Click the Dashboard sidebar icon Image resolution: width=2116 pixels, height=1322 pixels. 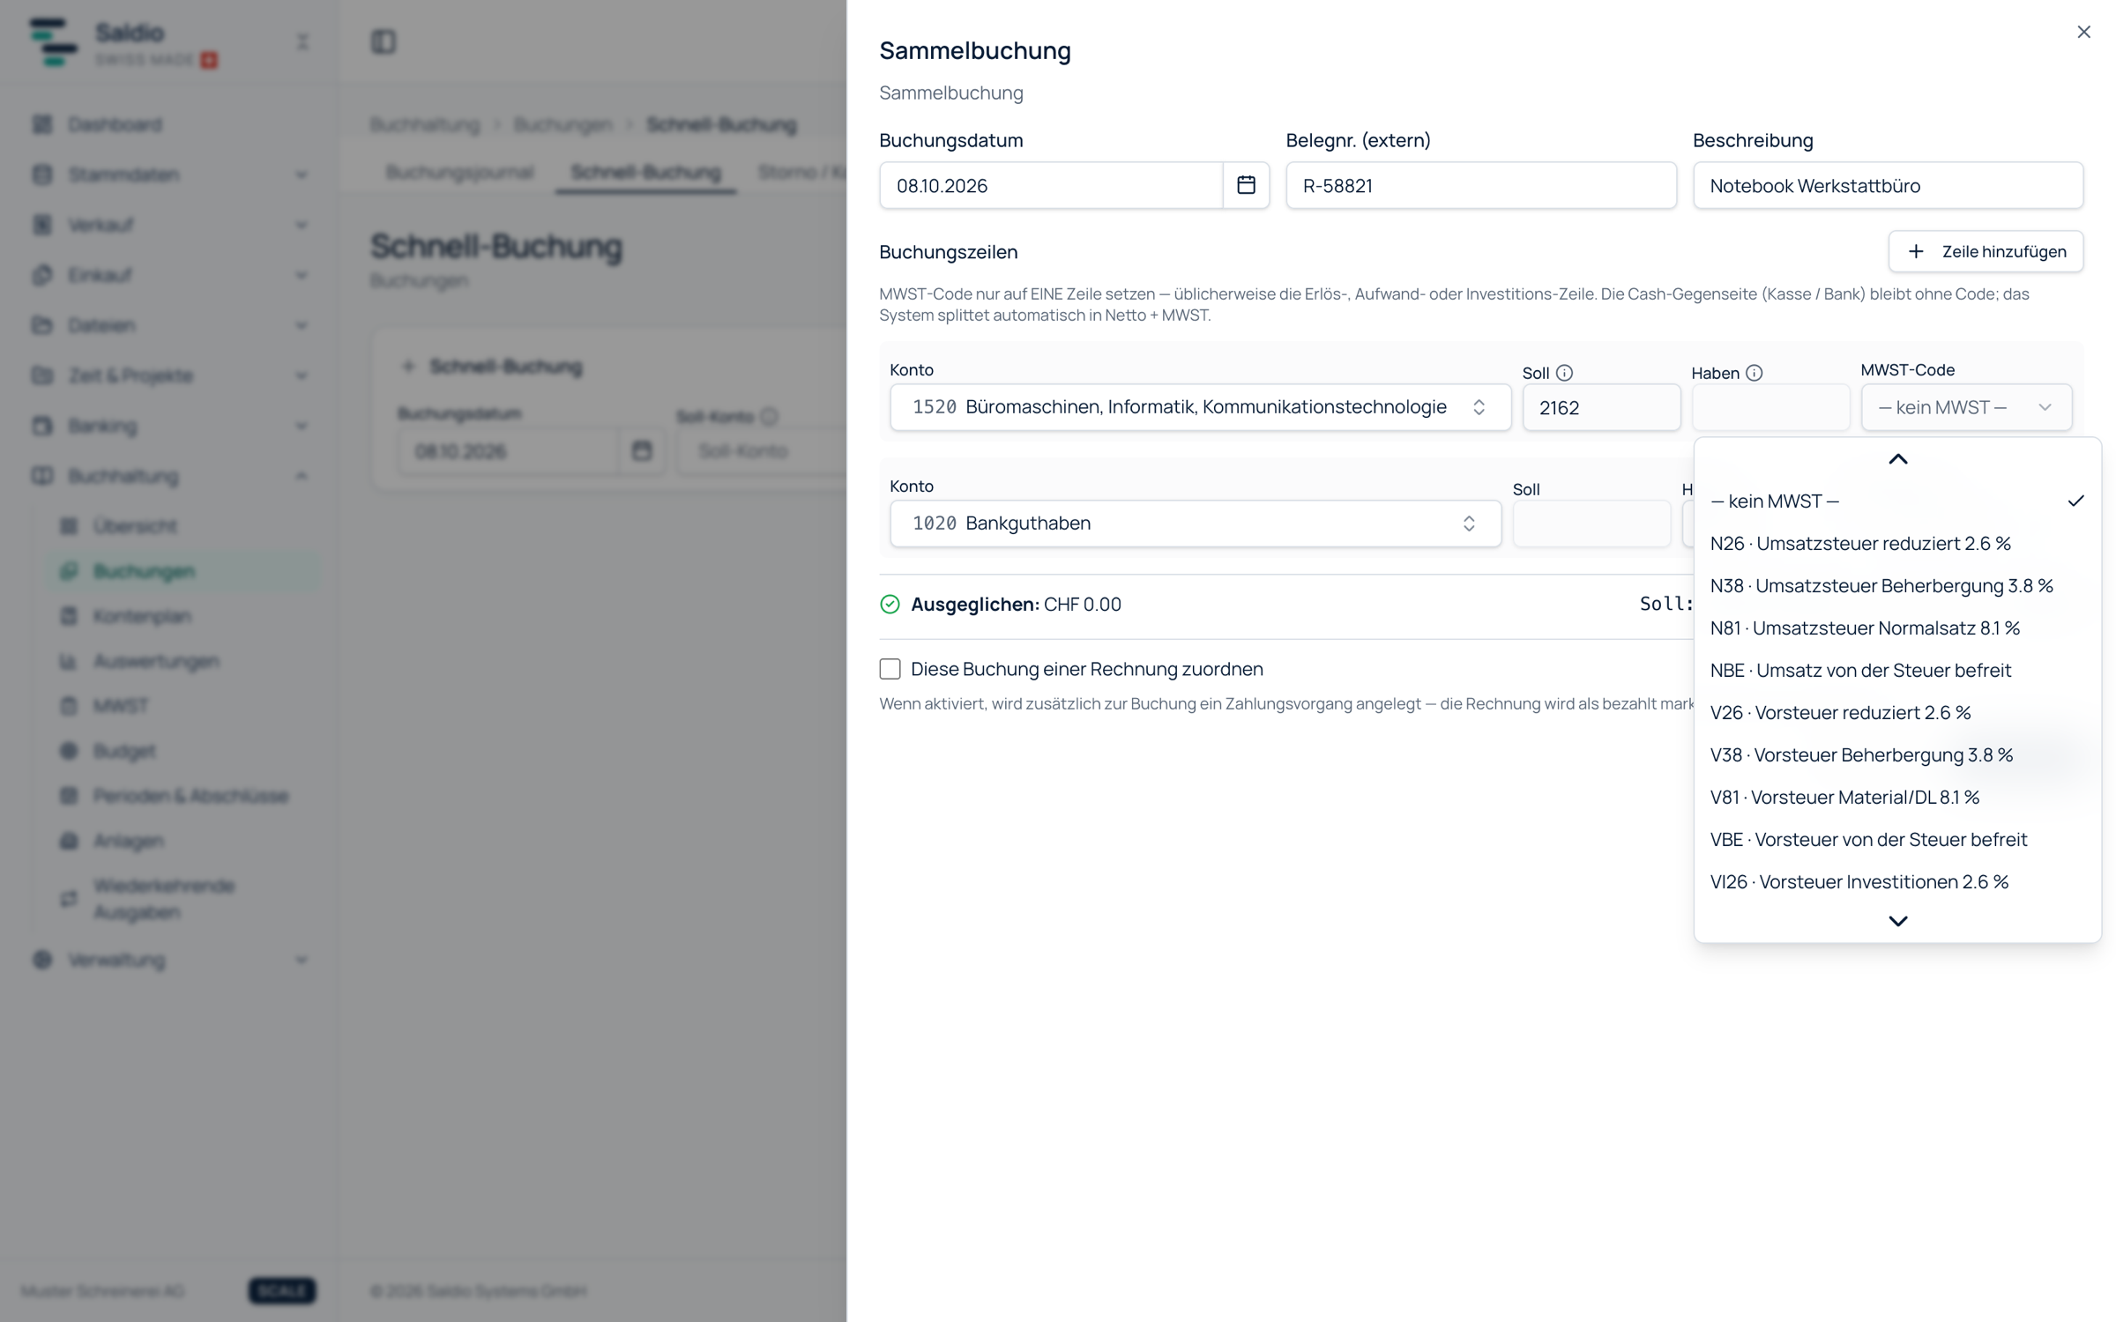[x=42, y=124]
